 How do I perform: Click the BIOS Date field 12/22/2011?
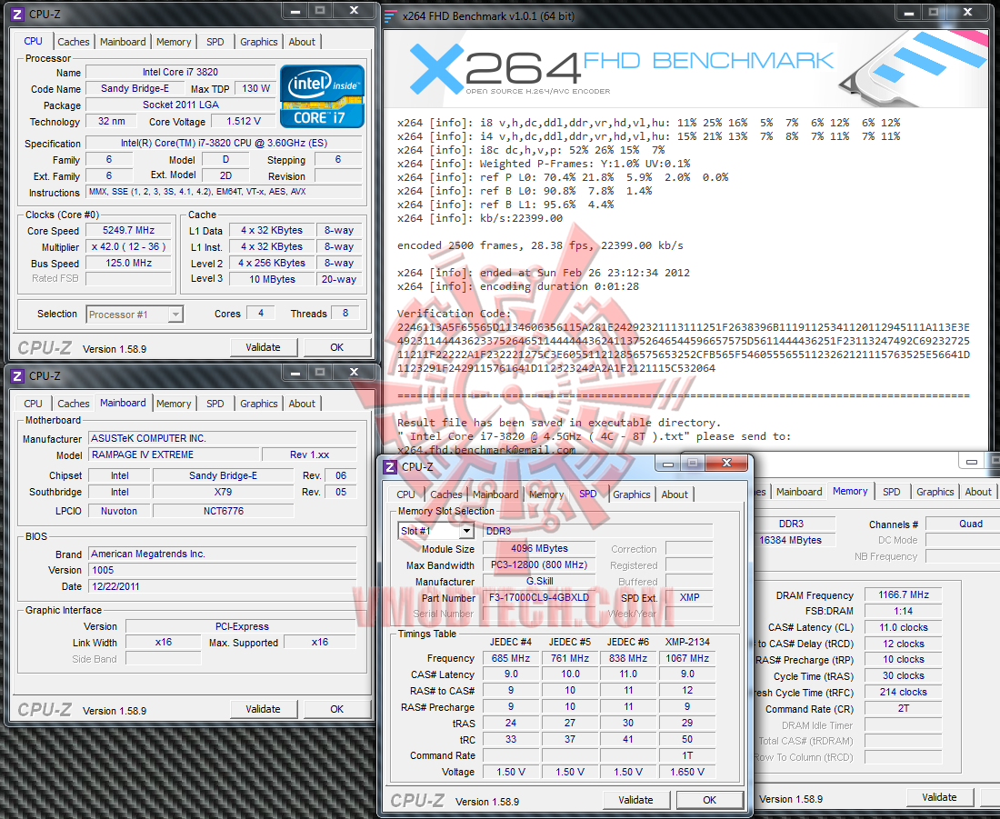point(223,586)
